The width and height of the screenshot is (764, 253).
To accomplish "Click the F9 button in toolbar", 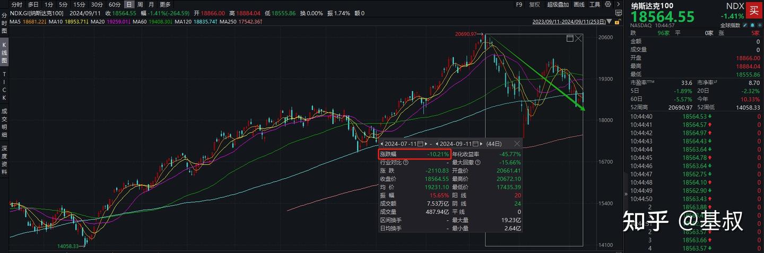I will [519, 4].
